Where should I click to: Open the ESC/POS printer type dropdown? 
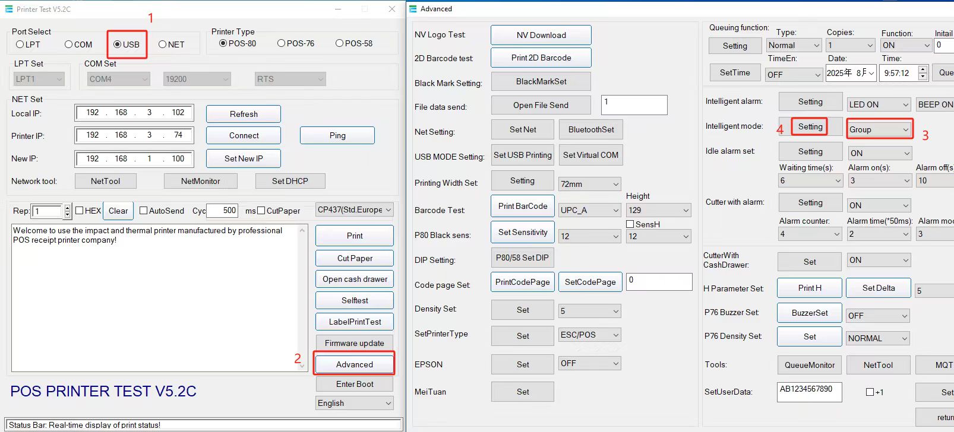[x=590, y=335]
